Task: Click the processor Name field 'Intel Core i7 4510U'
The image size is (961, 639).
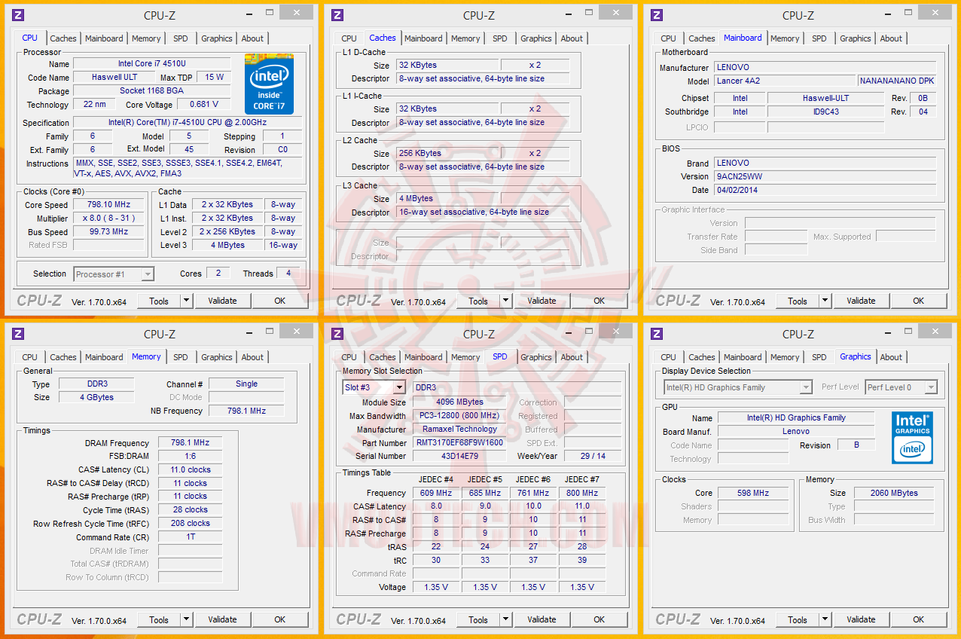Action: coord(152,64)
